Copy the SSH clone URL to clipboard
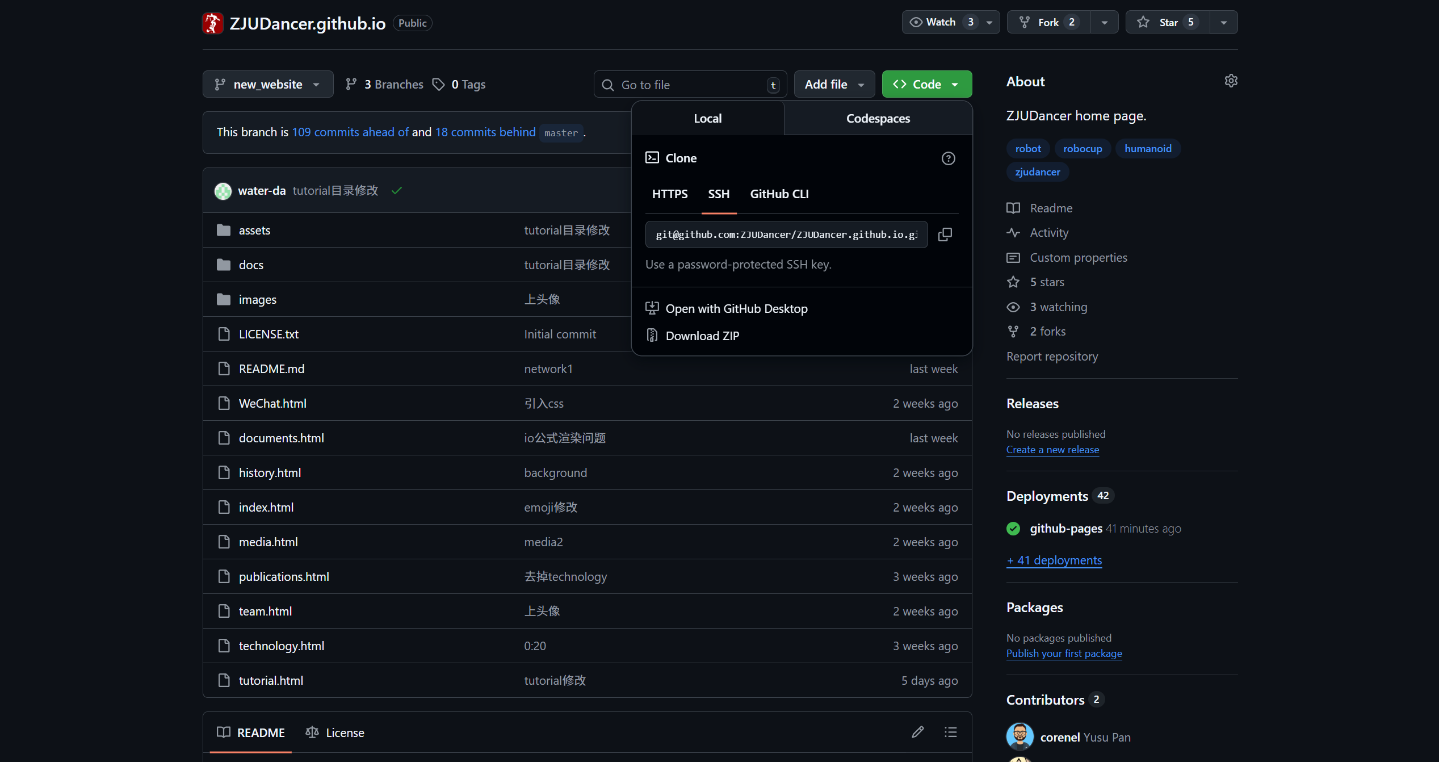Screen dimensions: 1439x762 (x=945, y=235)
